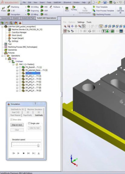Click the Engraving operation icon
This screenshot has height=174, width=125.
[29, 11]
